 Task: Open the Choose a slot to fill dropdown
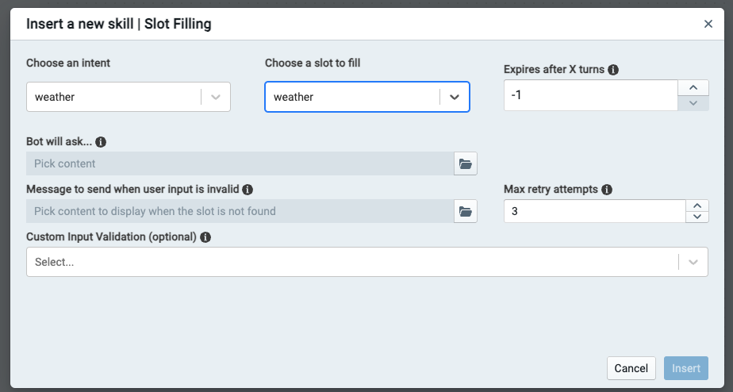tap(455, 97)
